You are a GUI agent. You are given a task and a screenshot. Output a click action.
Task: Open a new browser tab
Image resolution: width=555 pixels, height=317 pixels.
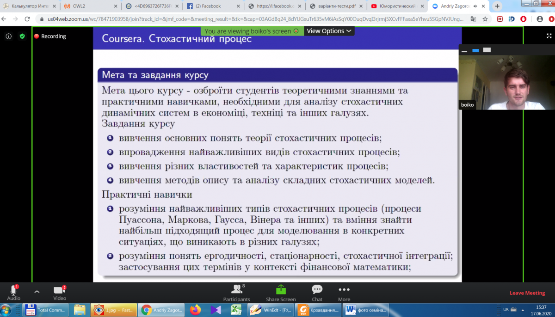[x=497, y=6]
